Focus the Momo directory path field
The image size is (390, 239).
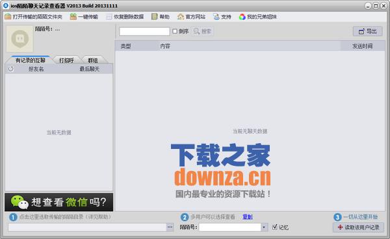point(87,227)
